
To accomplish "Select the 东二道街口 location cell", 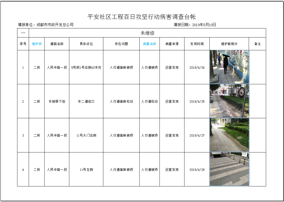I will pyautogui.click(x=86, y=101).
